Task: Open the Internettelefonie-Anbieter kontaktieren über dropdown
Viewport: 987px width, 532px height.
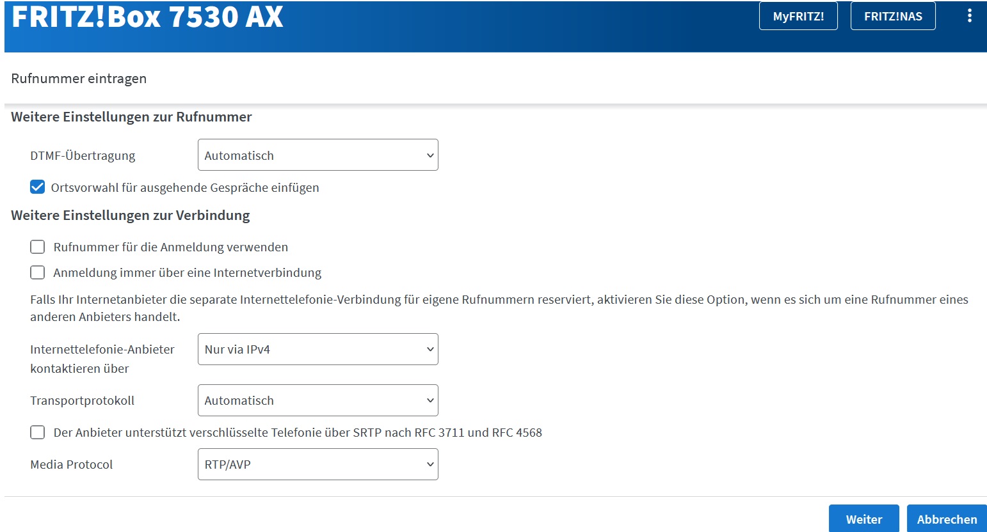Action: click(x=318, y=349)
